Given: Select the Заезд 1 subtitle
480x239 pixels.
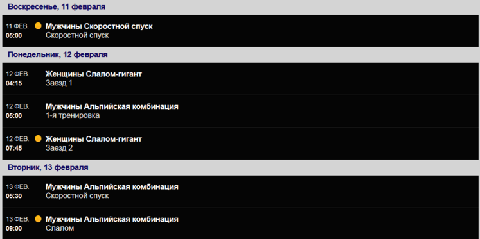Looking at the screenshot, I should pyautogui.click(x=58, y=83).
